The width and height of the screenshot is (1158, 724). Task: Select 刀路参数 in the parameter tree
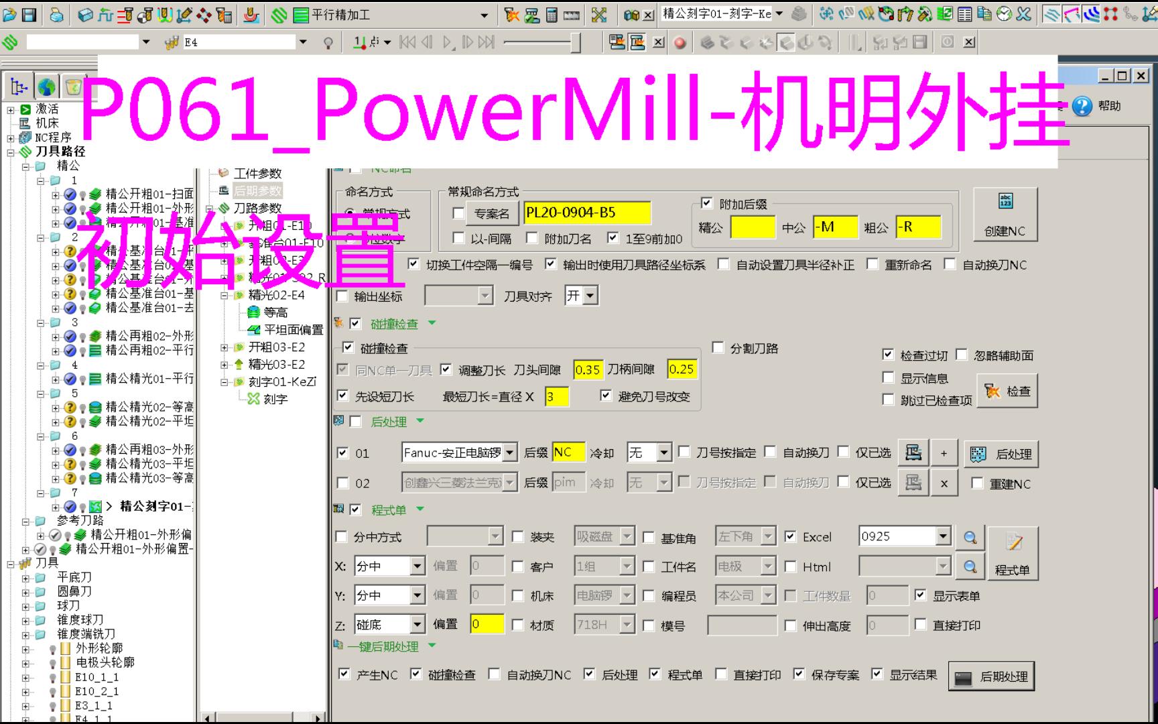257,208
